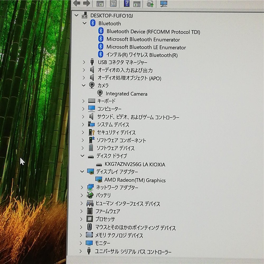This screenshot has height=264, width=264.
Task: Collapse the DESKTOP-FUFO10J root node
Action: (77, 15)
